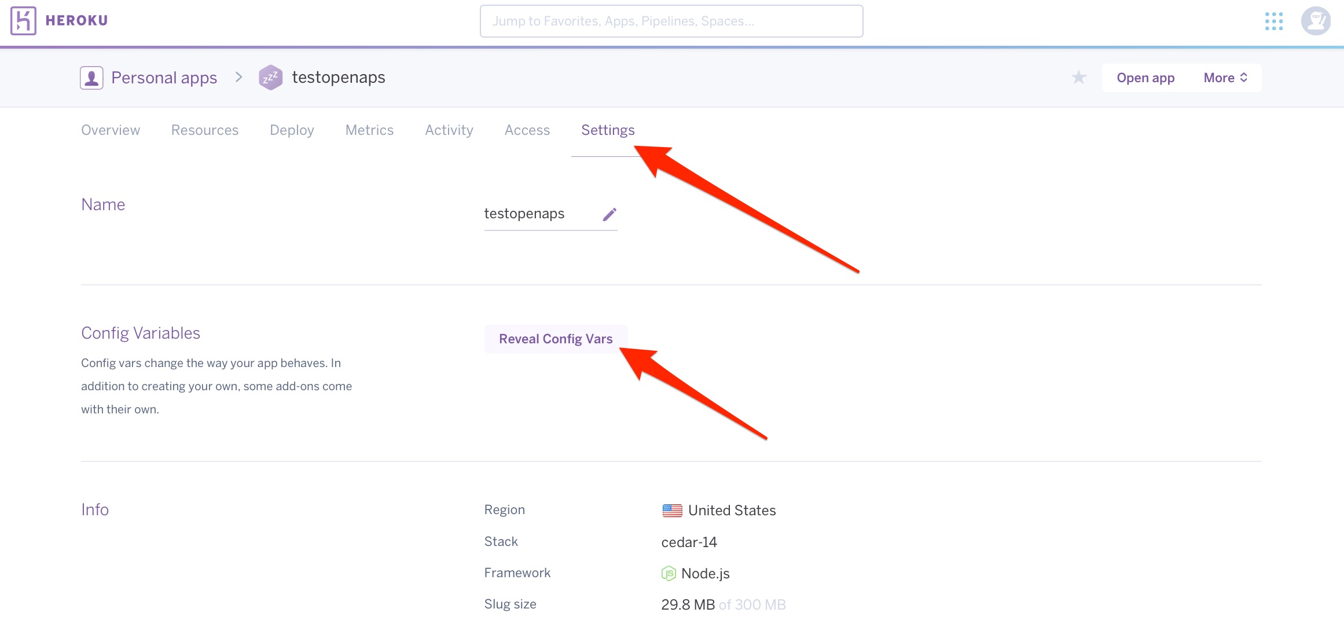This screenshot has width=1344, height=638.
Task: Expand the More dropdown menu
Action: (1225, 78)
